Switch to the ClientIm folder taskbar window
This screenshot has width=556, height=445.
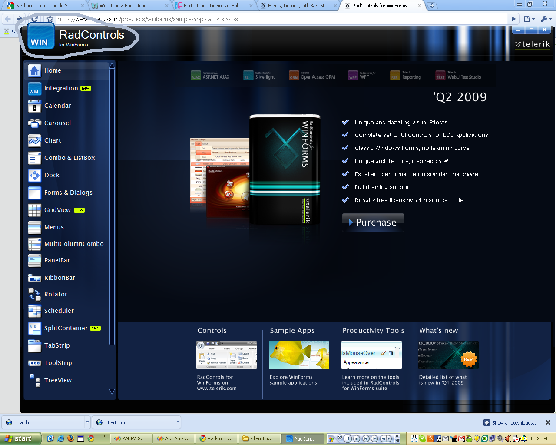[x=258, y=438]
